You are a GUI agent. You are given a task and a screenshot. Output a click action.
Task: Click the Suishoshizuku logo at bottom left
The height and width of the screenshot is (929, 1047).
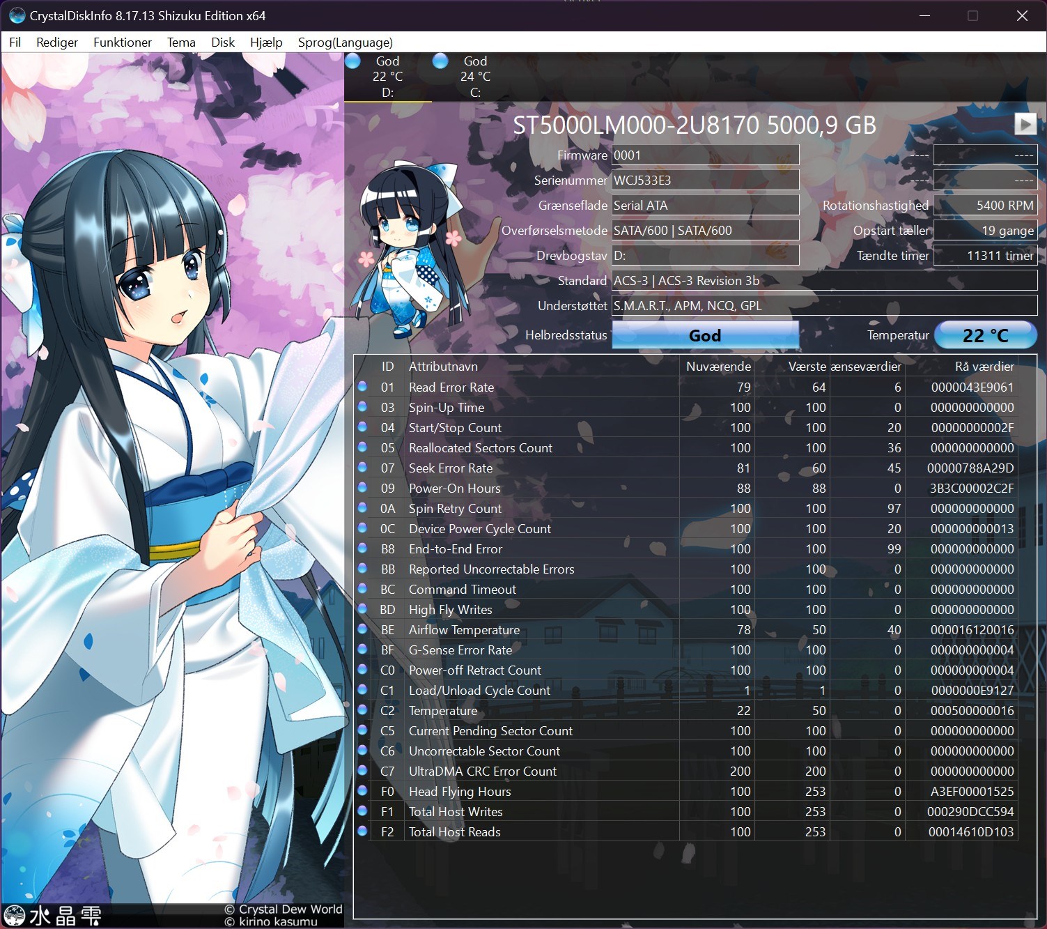click(x=52, y=915)
